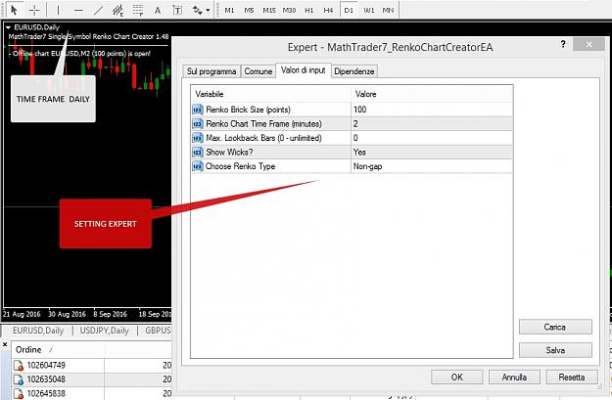Image resolution: width=612 pixels, height=400 pixels.
Task: Select order 102645838 row
Action: click(92, 393)
